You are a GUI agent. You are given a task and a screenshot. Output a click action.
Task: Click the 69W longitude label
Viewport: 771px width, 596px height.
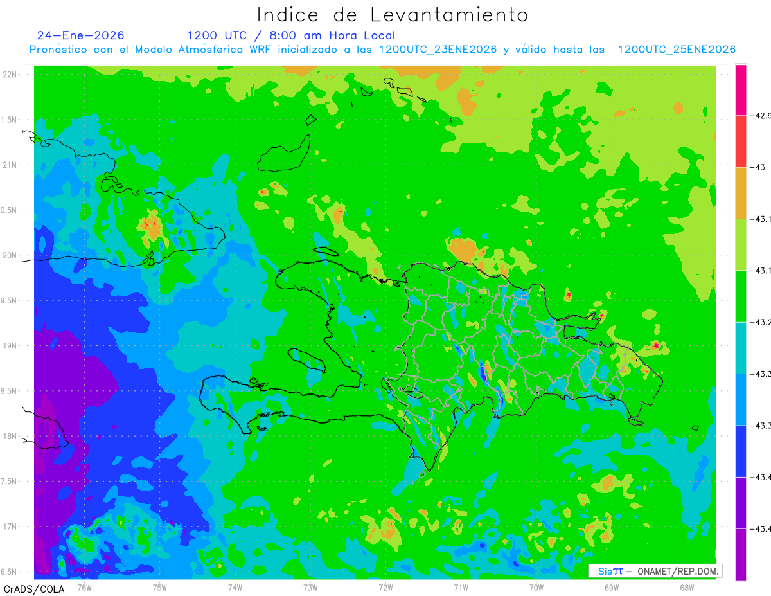(612, 587)
